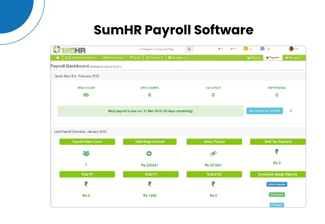The image size is (325, 224).
Task: Expand the Settings dropdown menu
Action: (293, 57)
